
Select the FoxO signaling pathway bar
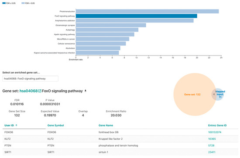click(137, 16)
